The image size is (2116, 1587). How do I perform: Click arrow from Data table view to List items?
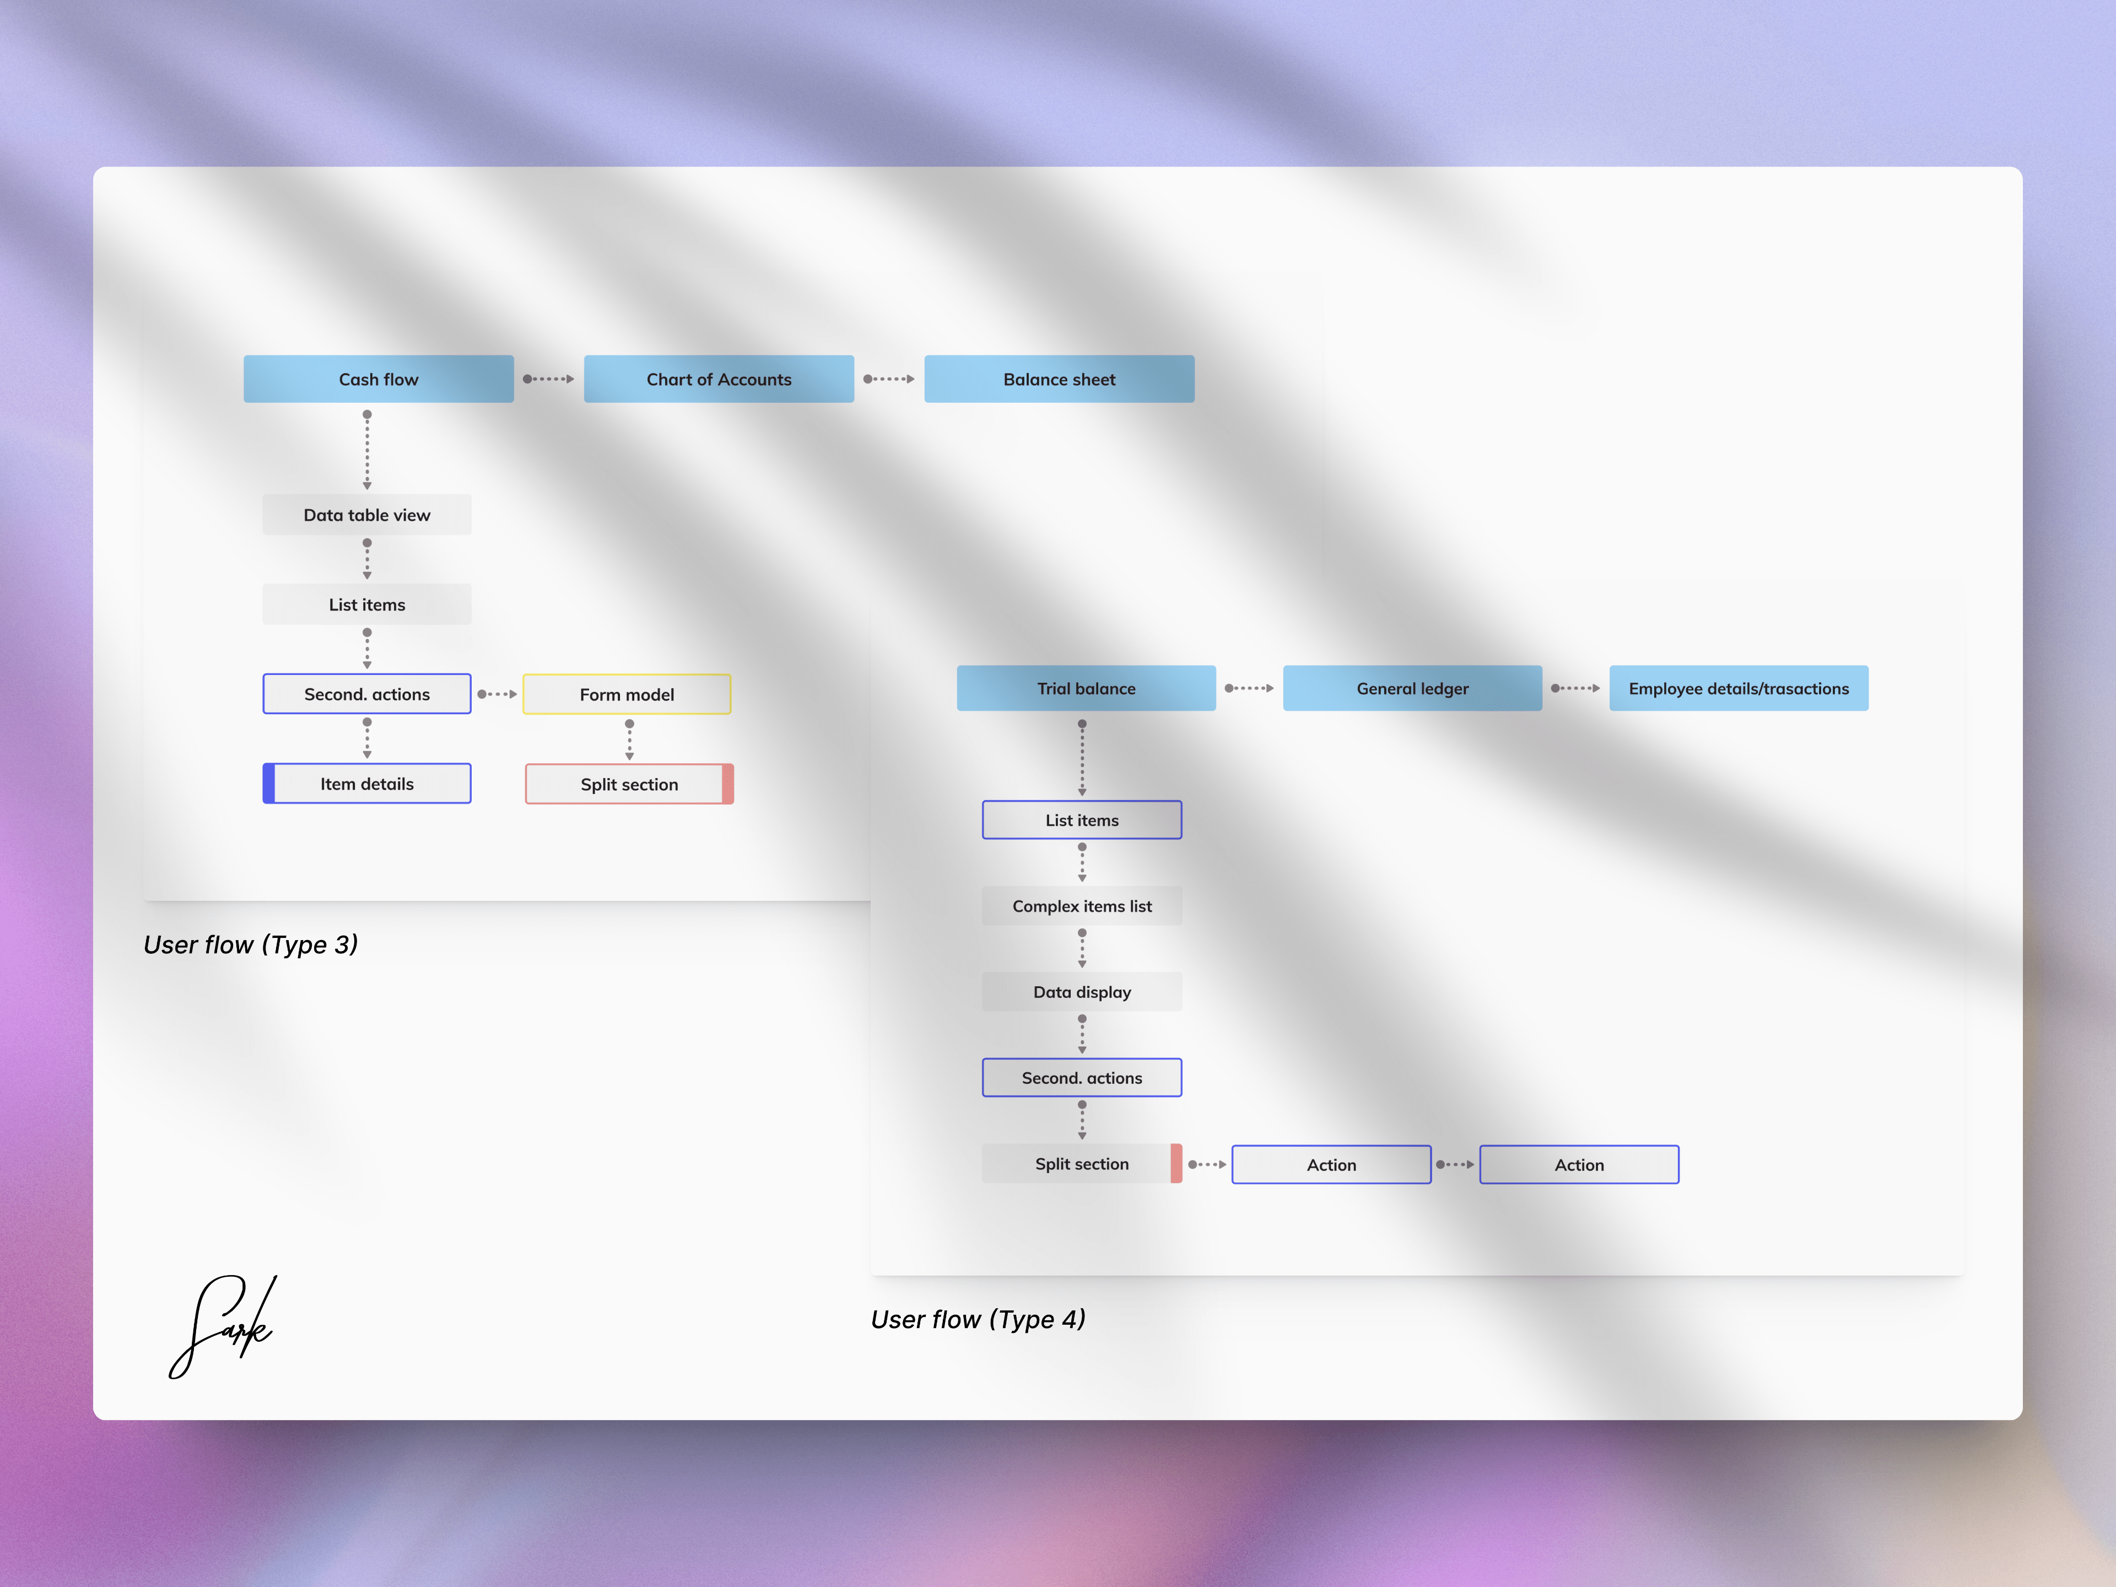pos(366,559)
